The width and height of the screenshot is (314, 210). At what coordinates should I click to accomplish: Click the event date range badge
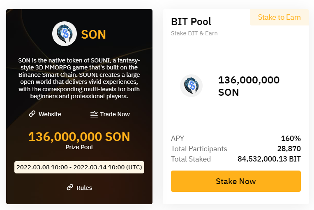click(x=79, y=167)
